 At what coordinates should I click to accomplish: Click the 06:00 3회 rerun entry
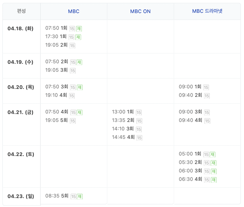click(x=191, y=171)
